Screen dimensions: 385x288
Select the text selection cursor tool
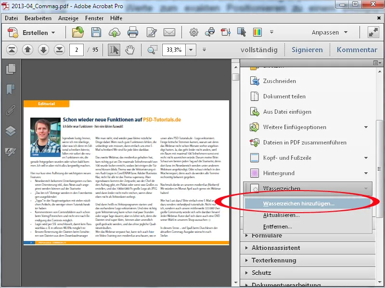(x=114, y=50)
